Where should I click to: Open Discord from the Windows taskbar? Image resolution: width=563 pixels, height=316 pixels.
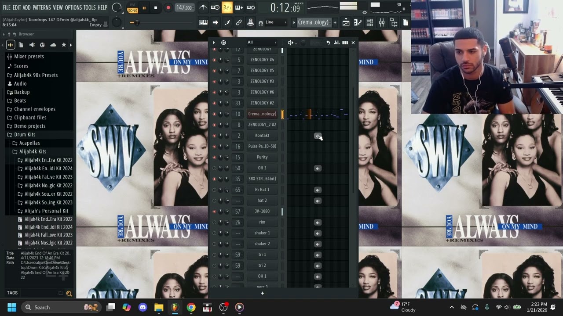143,307
